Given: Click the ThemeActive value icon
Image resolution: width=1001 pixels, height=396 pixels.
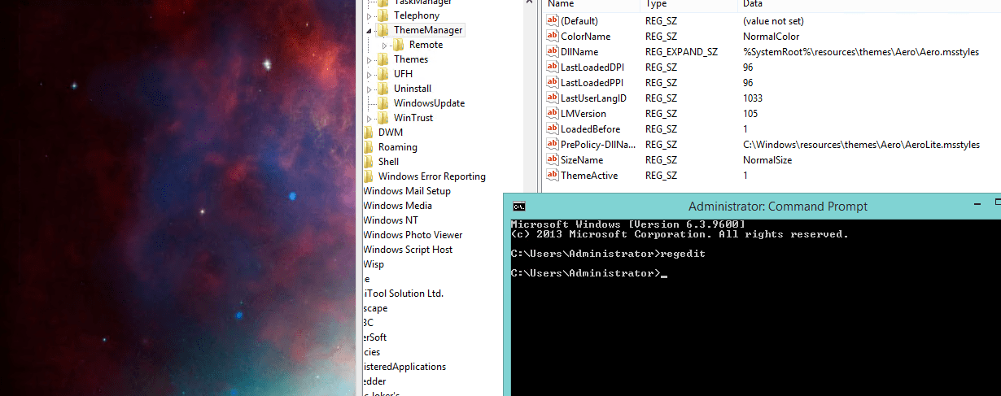Looking at the screenshot, I should [553, 176].
